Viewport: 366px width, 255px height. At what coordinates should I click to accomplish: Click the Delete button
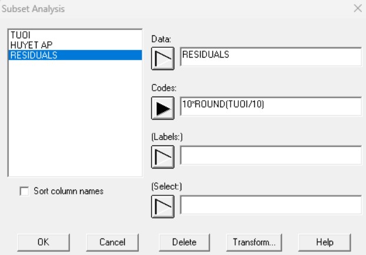pos(184,241)
